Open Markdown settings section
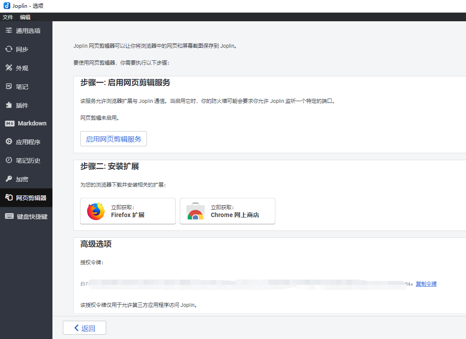The image size is (466, 339). [x=26, y=124]
